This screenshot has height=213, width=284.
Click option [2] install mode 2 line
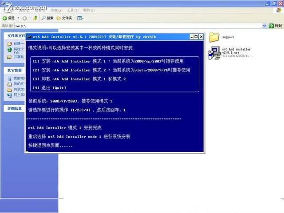(x=111, y=70)
